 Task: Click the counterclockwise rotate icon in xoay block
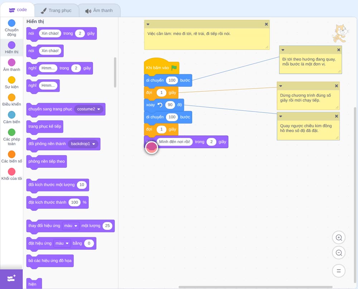[x=160, y=105]
